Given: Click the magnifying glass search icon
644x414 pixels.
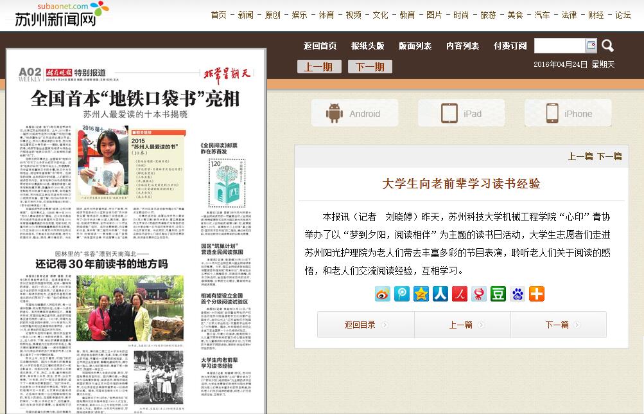Looking at the screenshot, I should pyautogui.click(x=607, y=46).
